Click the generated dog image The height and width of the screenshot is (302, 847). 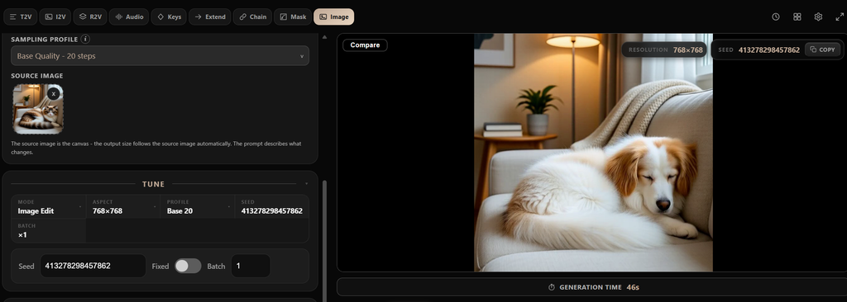tap(593, 153)
